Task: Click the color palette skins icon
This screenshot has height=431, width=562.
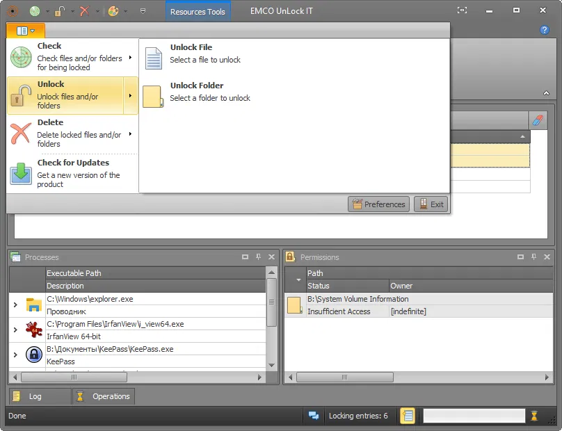Action: click(x=113, y=11)
